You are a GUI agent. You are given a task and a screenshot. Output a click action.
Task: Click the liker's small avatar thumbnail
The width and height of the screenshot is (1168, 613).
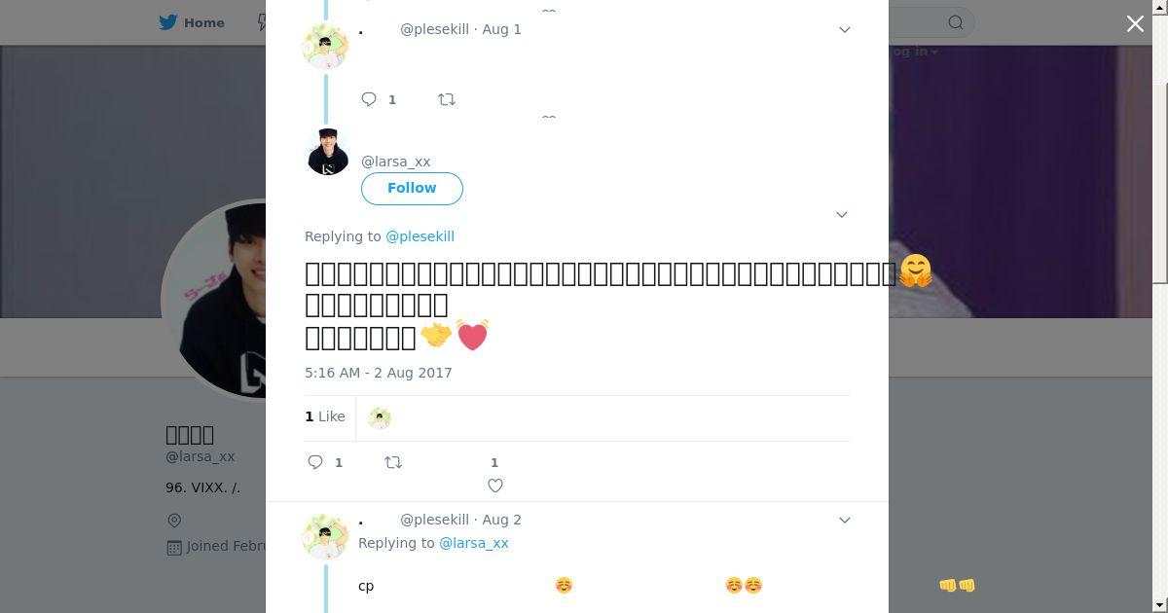point(380,417)
